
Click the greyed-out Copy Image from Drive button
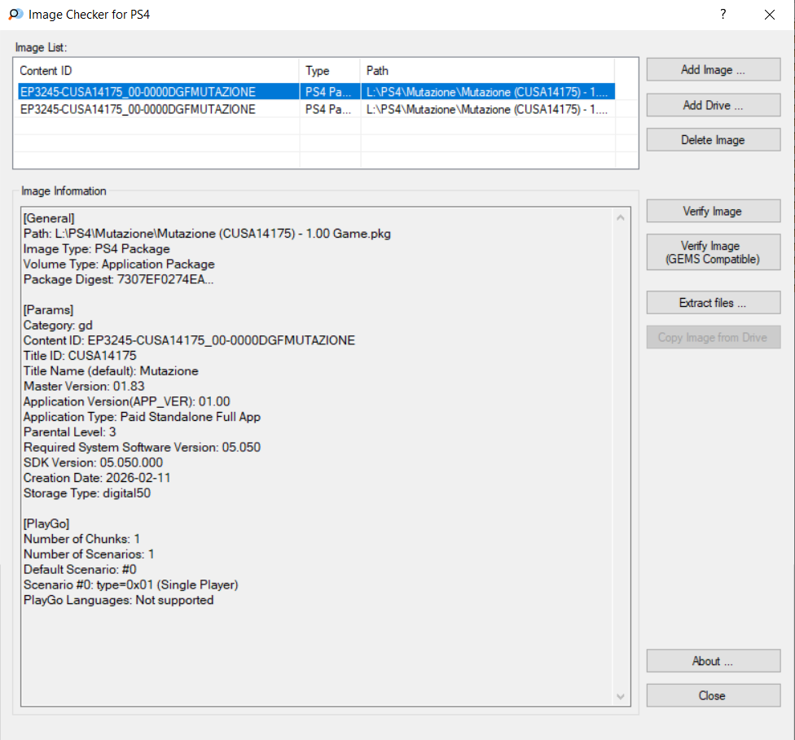713,338
